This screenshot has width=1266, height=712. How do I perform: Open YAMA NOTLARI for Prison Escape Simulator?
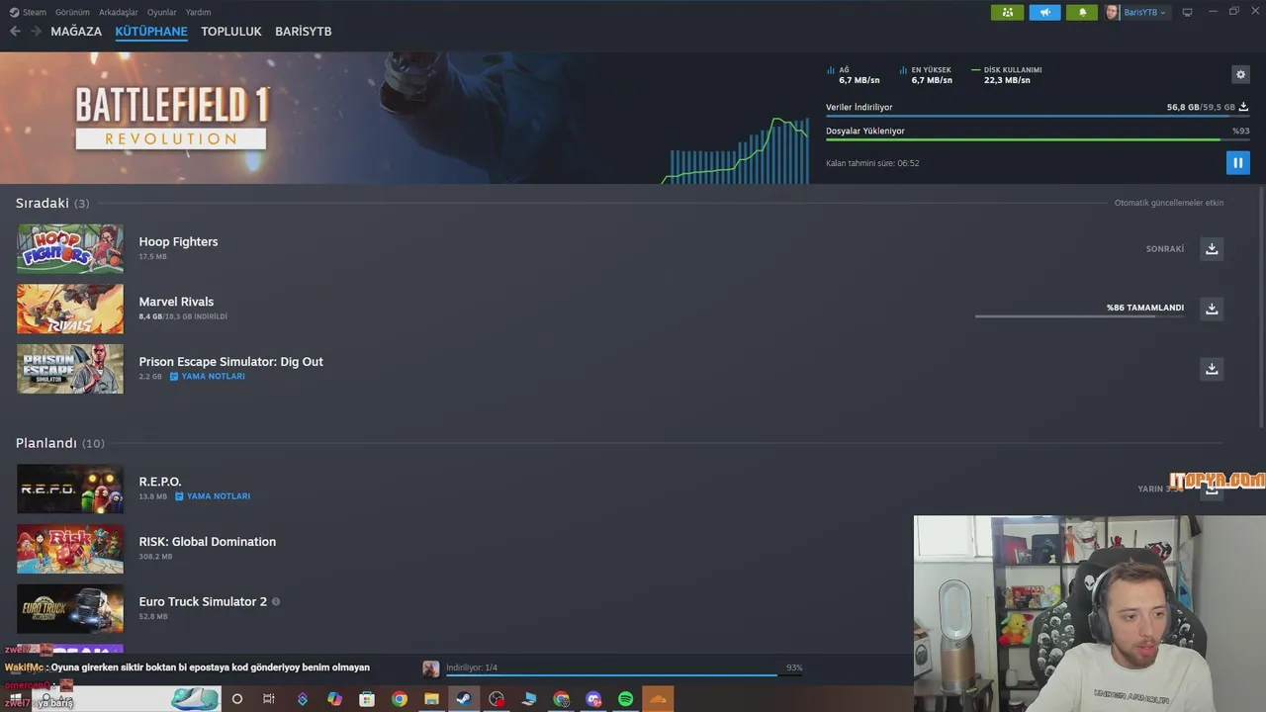(x=214, y=377)
